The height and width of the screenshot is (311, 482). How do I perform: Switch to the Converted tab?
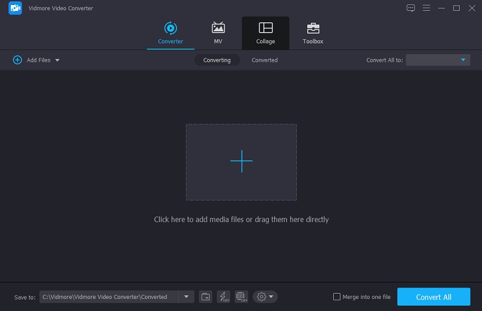click(x=264, y=60)
